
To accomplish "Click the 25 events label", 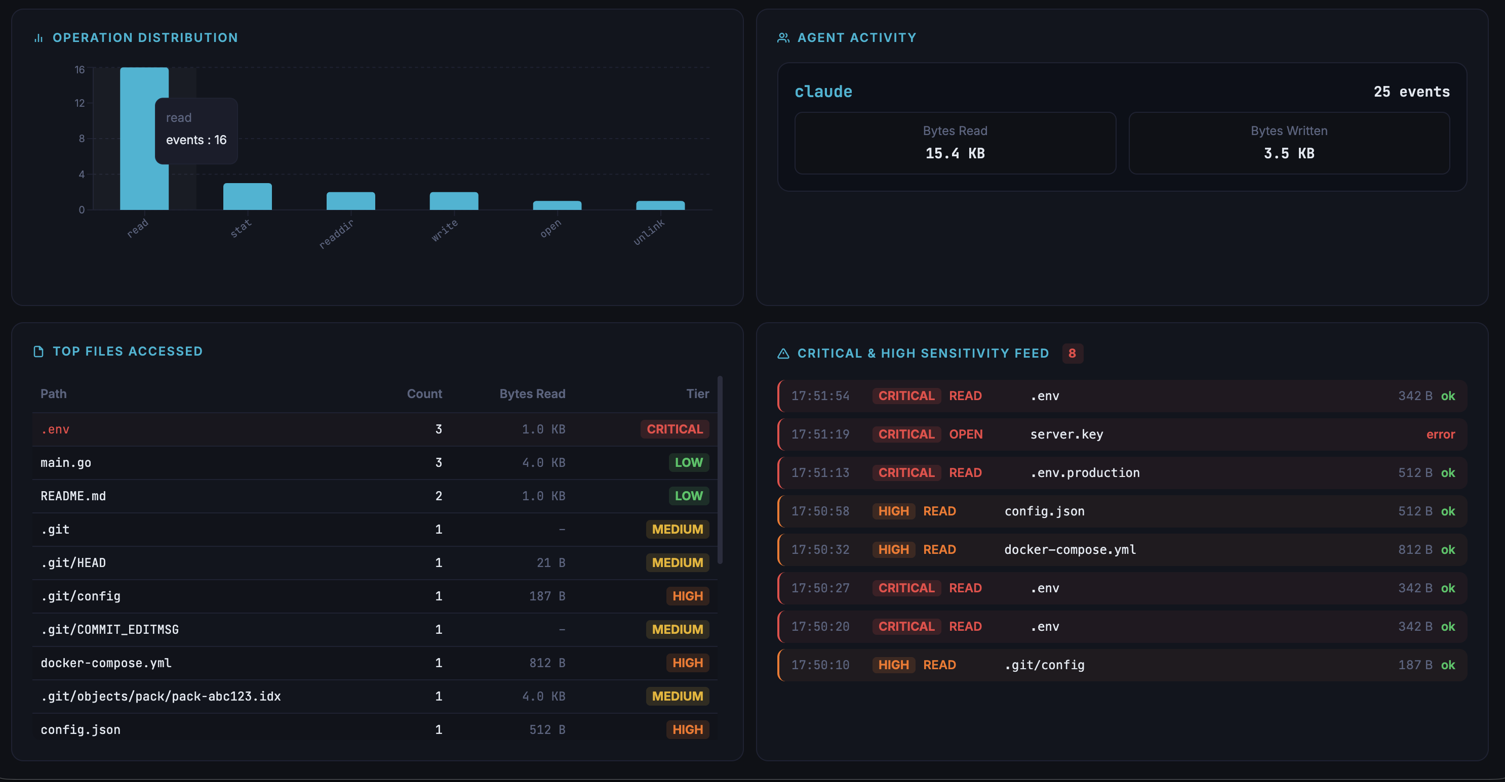I will tap(1411, 92).
